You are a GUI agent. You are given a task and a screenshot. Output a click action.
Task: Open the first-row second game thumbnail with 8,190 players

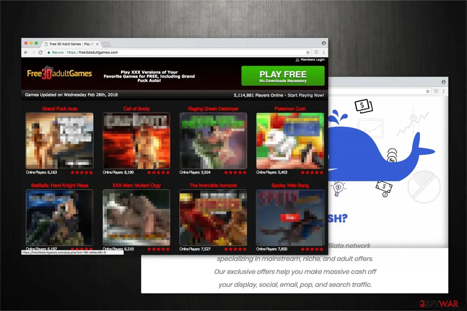[x=136, y=141]
